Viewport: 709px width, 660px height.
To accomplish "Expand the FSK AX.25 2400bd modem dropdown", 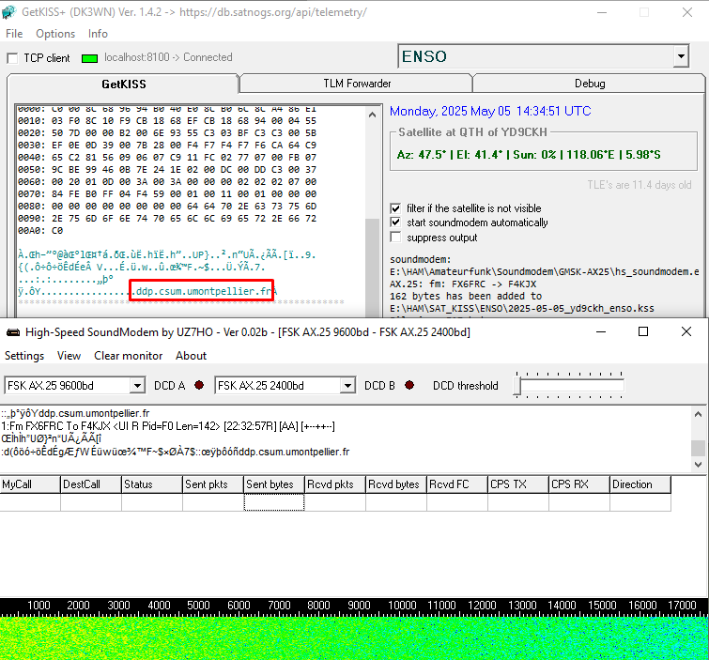I will [x=347, y=386].
